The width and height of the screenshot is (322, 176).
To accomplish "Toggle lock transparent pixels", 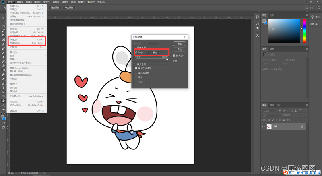I will point(269,120).
